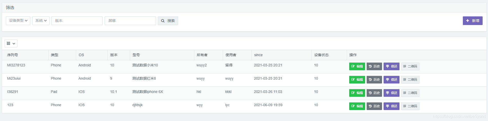Click owner cell wyy

(200, 105)
